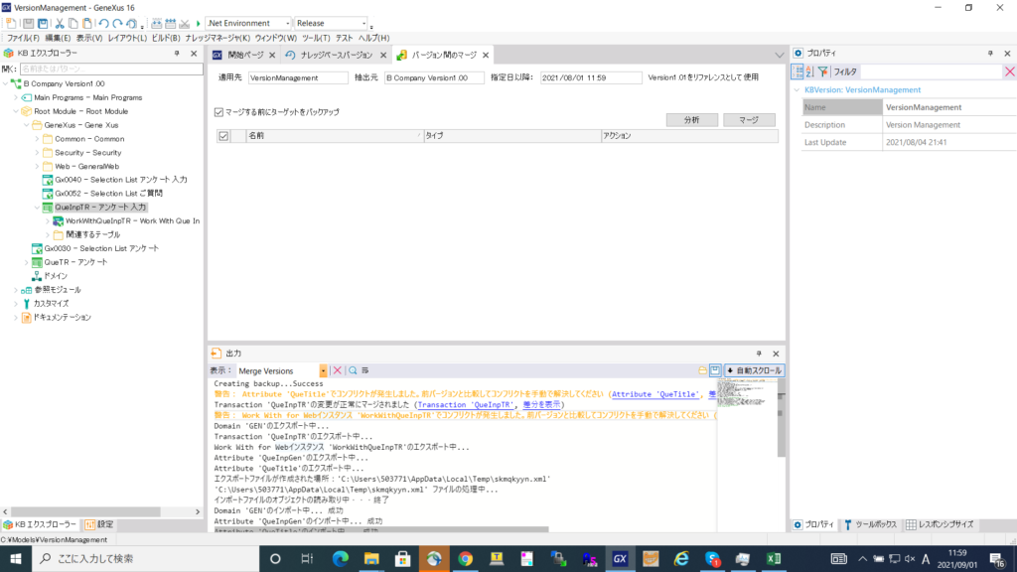The width and height of the screenshot is (1017, 572).
Task: Click the Undo arrow icon
Action: coord(103,24)
